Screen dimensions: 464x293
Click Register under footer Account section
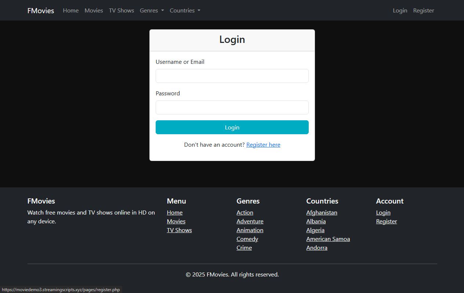(386, 221)
